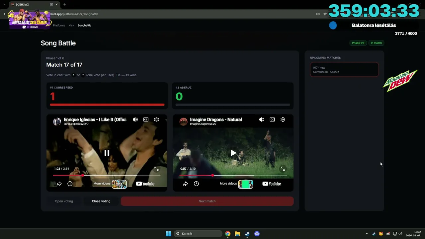Go to Platforms breadcrumb
425x239 pixels.
point(59,25)
